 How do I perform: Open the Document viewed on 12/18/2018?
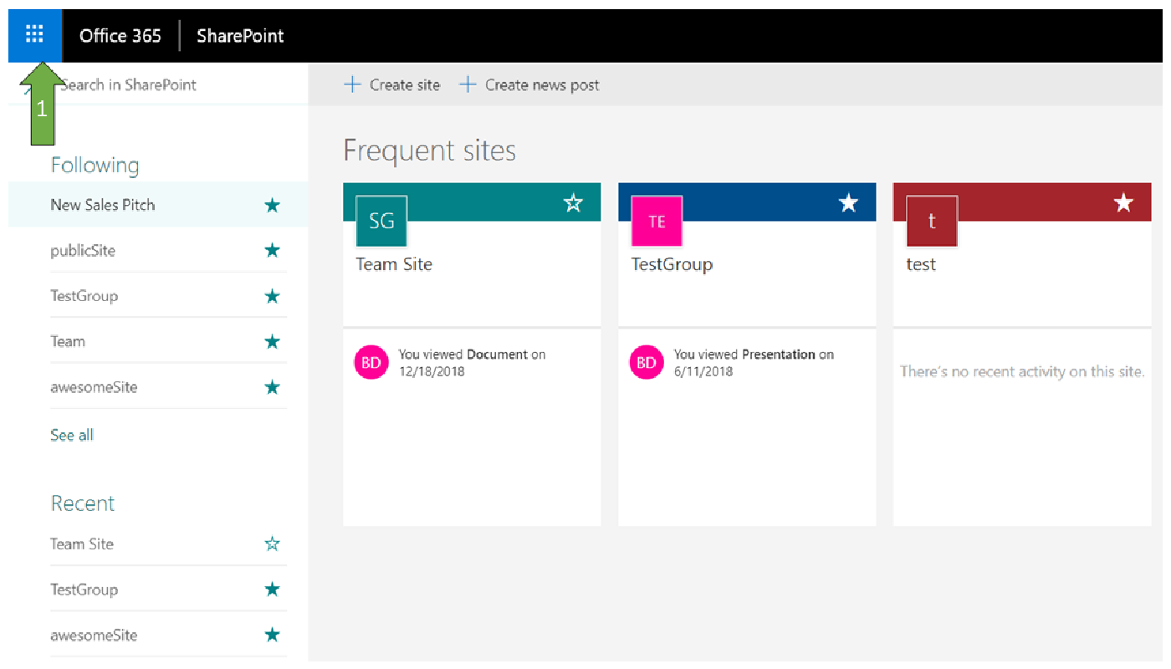coord(497,355)
